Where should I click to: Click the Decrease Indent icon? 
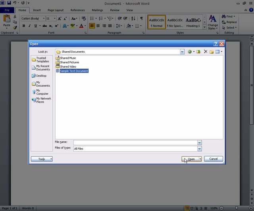click(x=119, y=19)
